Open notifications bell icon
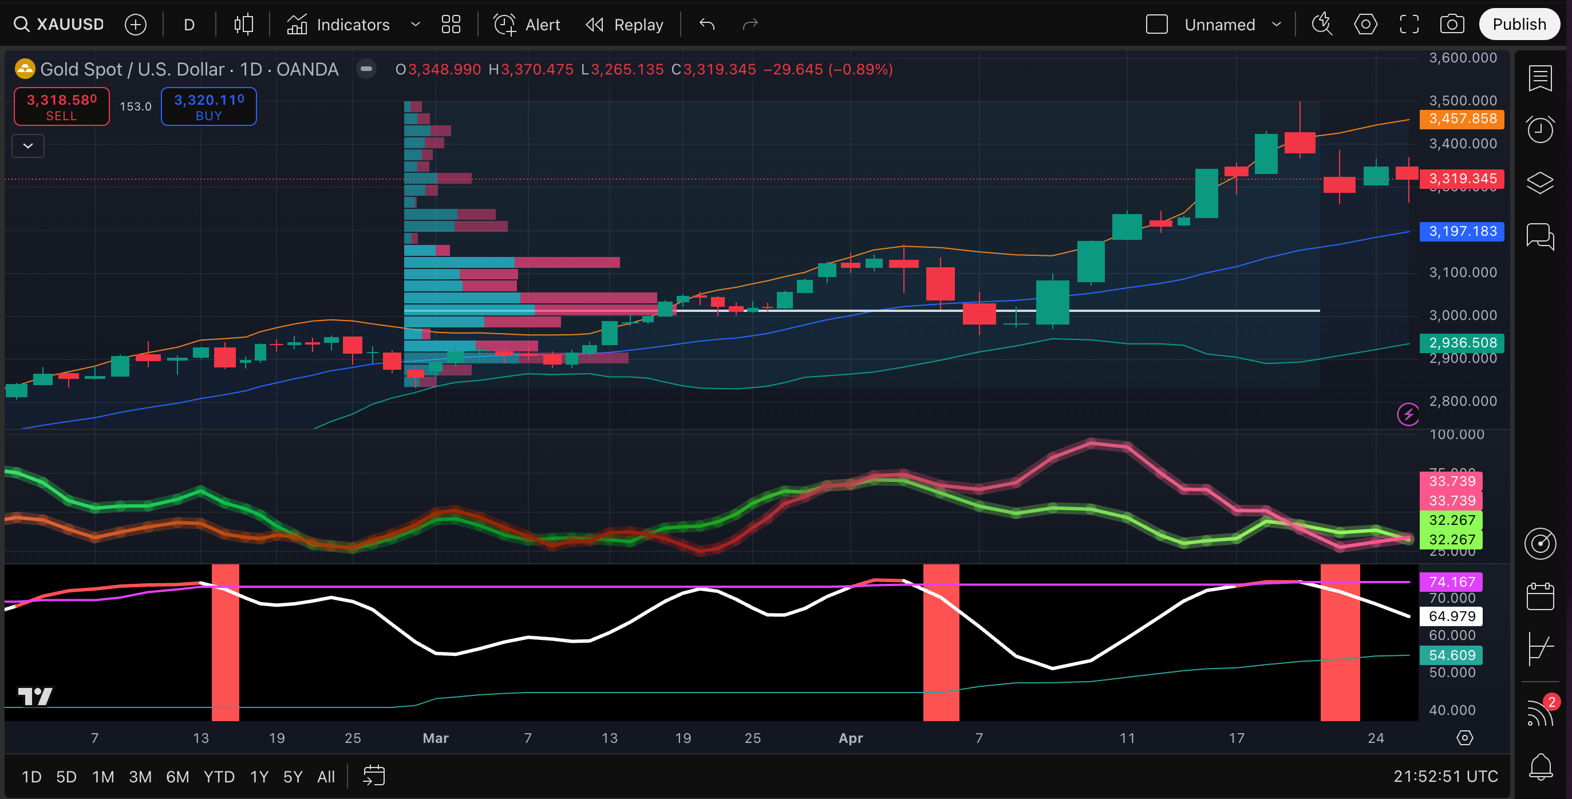 pyautogui.click(x=1541, y=767)
